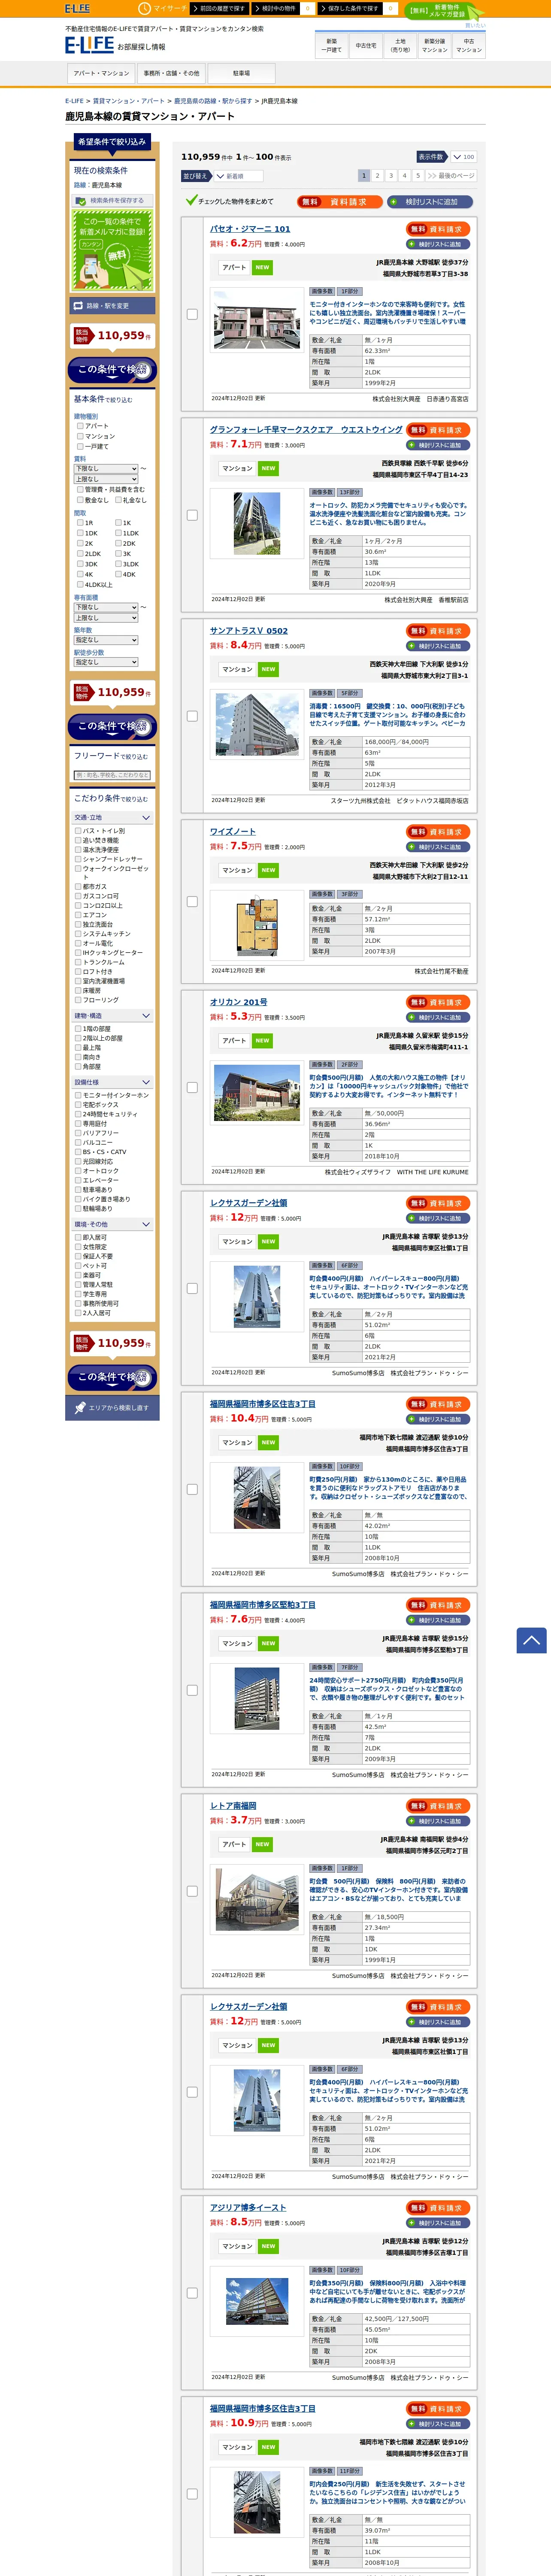Click the フリーワード search input field
551x2576 pixels.
(112, 775)
